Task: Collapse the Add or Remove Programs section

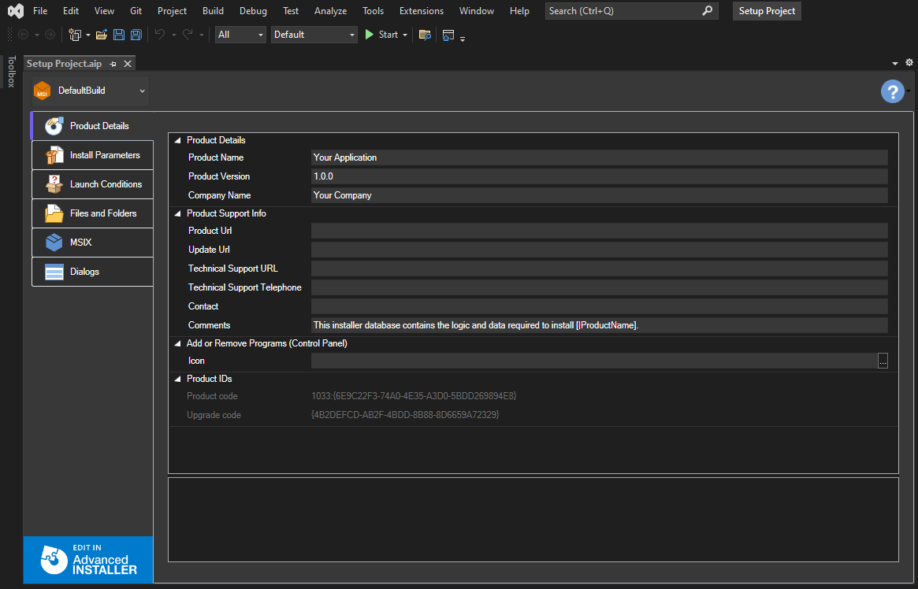Action: pos(177,343)
